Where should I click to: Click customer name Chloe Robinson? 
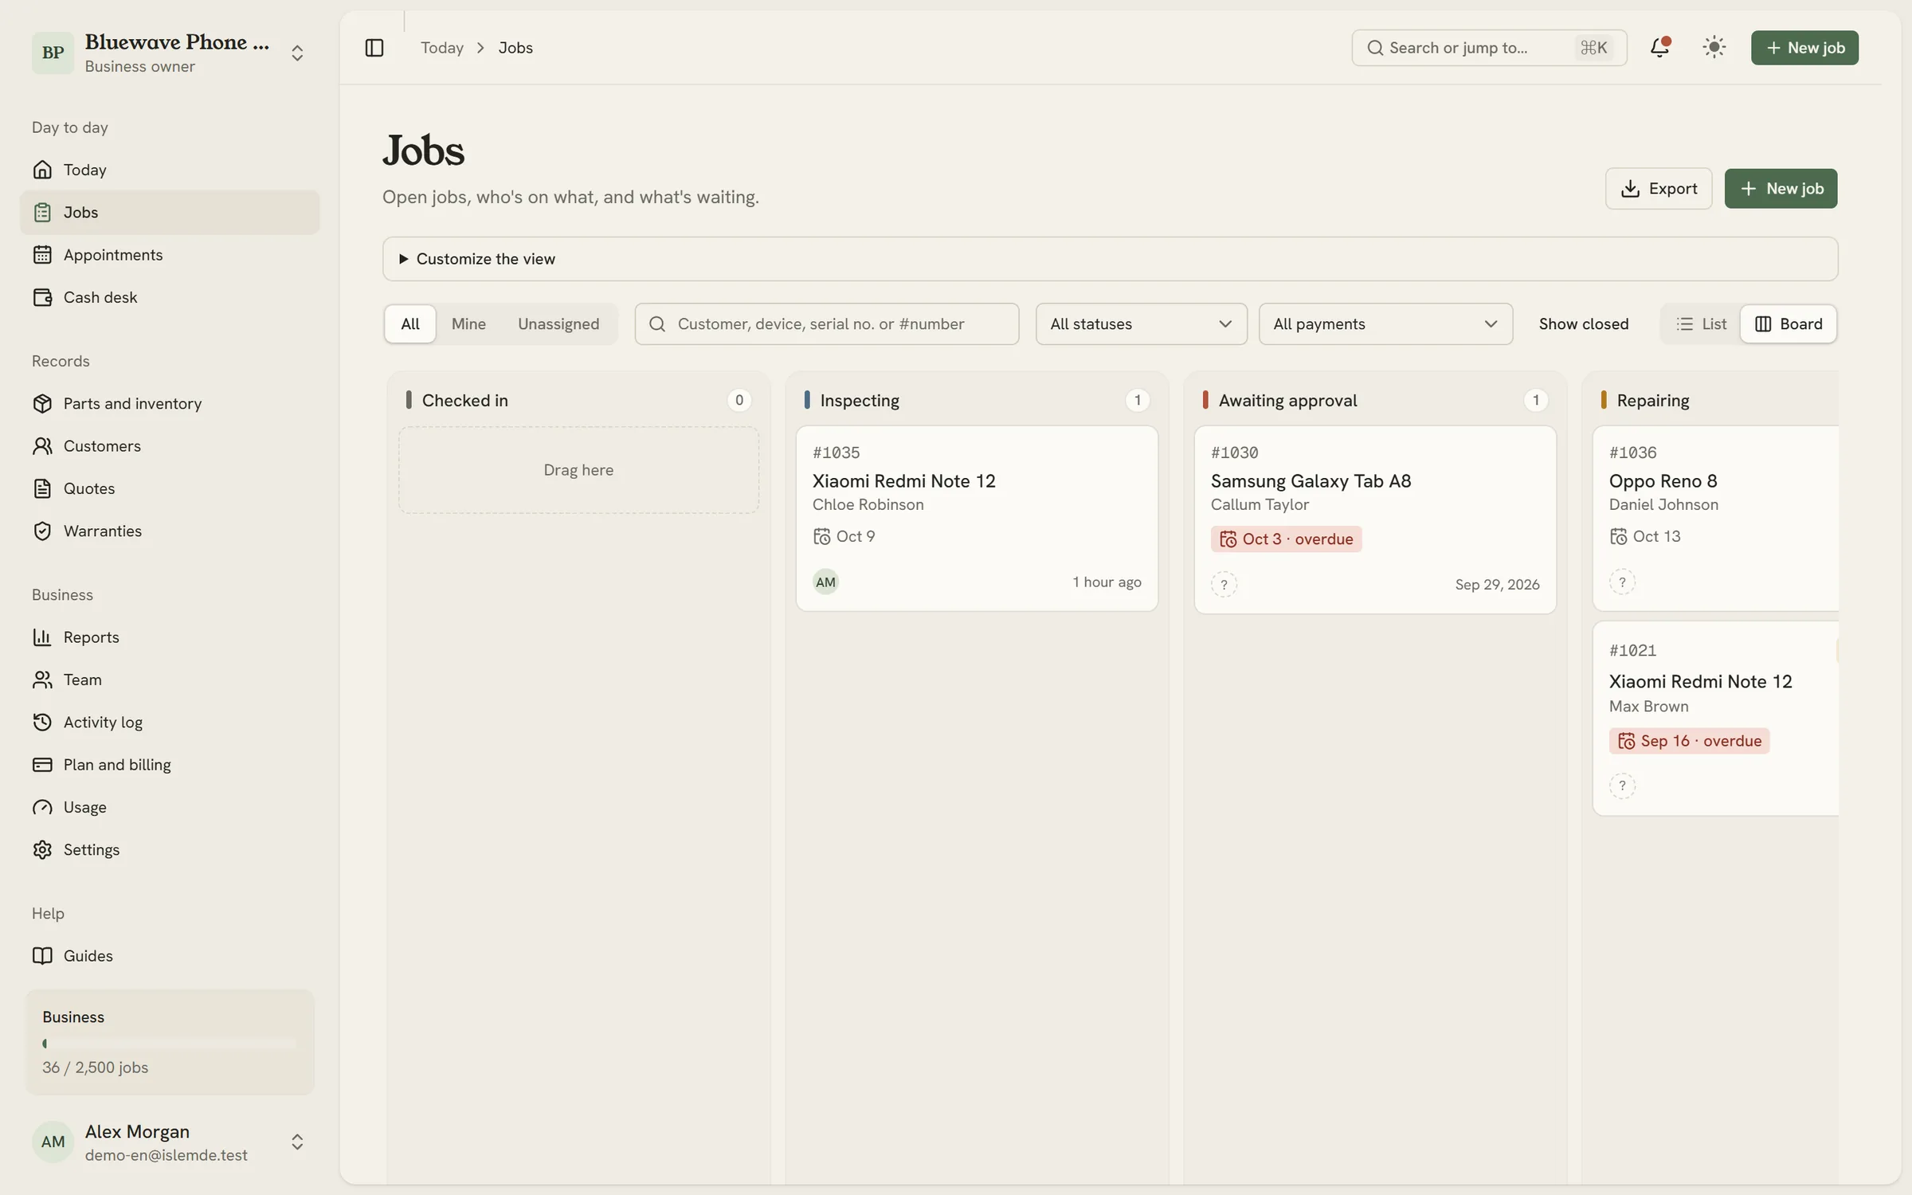click(868, 504)
